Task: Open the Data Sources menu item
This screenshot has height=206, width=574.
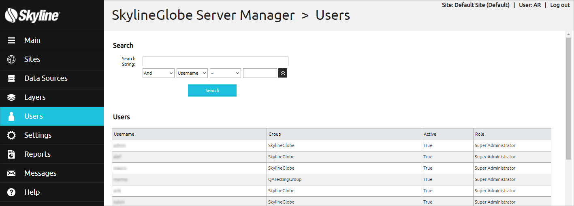Action: [x=52, y=78]
